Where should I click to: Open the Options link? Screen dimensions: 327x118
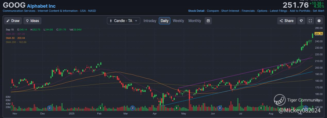point(262,11)
